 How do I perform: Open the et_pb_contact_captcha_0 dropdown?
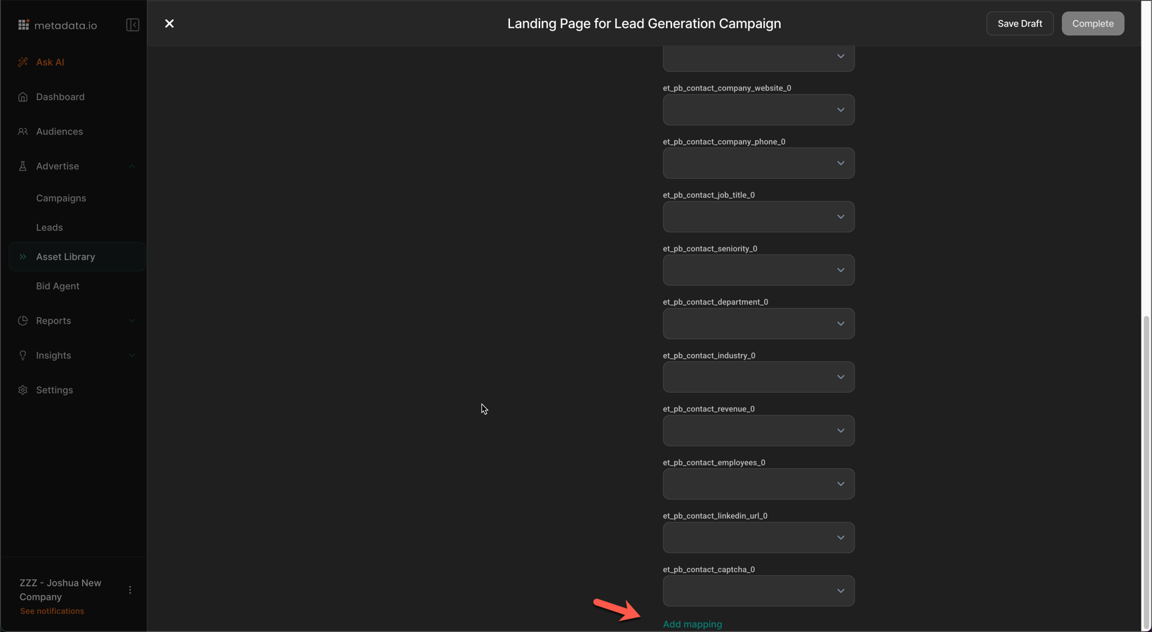click(758, 591)
